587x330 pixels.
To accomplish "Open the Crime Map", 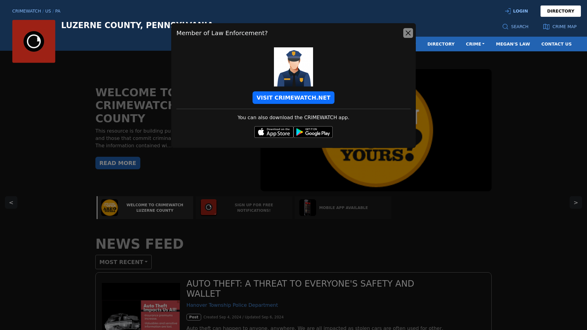I will 559,27.
